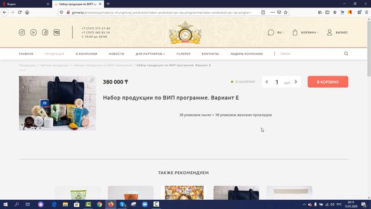Image resolution: width=371 pixels, height=209 pixels.
Task: Open the chat bubble icon
Action: 271,33
